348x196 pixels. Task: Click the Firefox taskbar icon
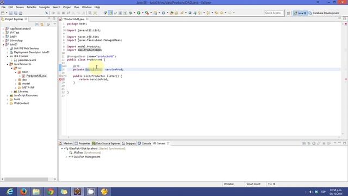(x=23, y=192)
